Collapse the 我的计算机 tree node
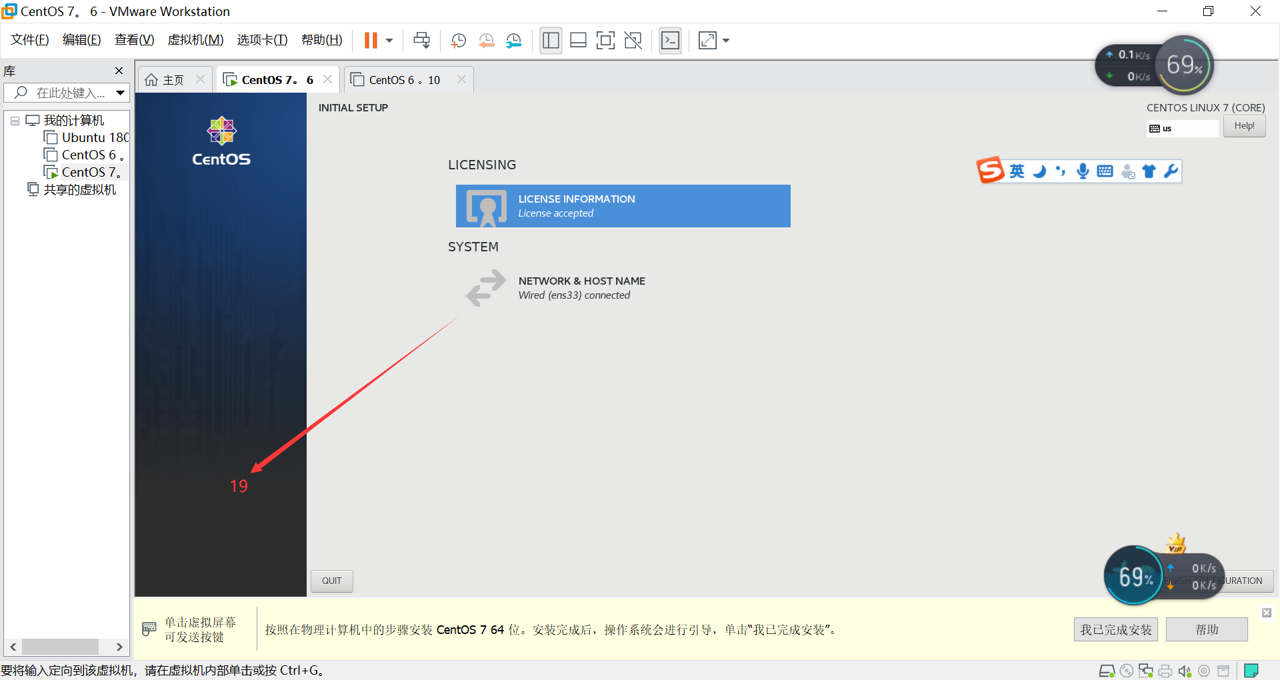 15,121
